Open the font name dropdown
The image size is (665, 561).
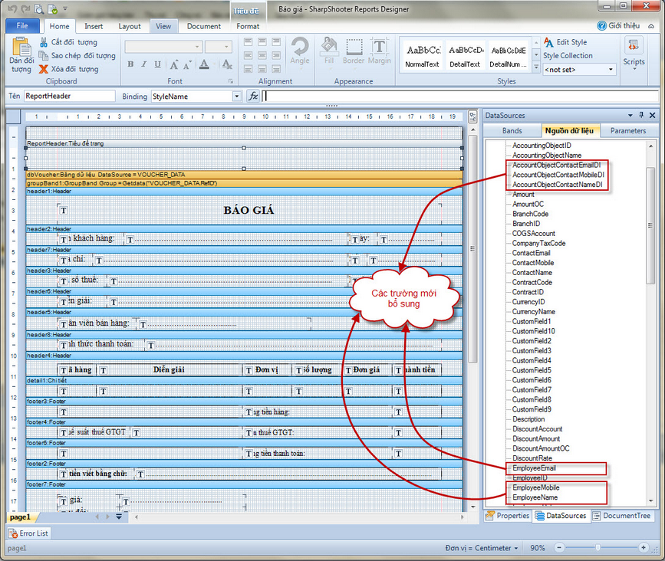(x=197, y=47)
